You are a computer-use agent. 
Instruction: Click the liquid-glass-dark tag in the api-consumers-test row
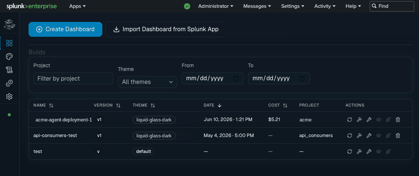pos(154,136)
